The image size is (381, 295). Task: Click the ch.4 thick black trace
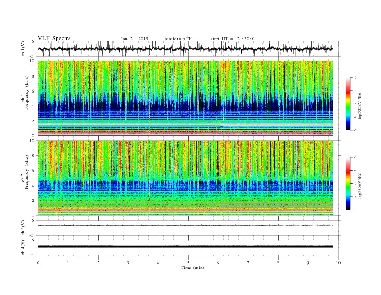click(x=185, y=247)
